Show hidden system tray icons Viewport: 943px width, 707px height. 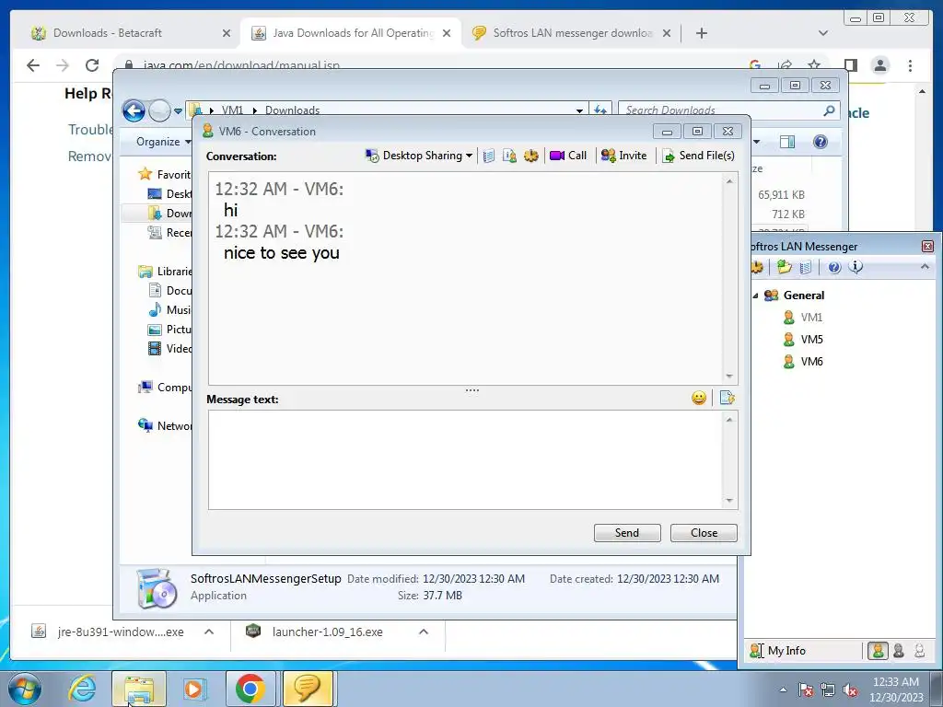tap(783, 690)
